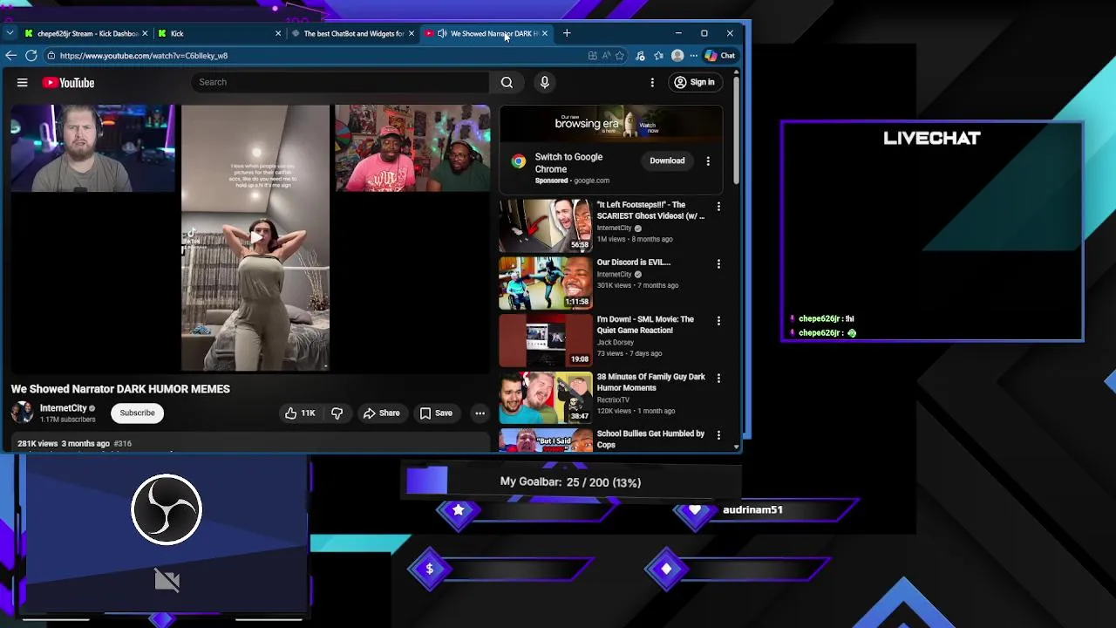Open menu for Scariest Ghost Videos item
1116x628 pixels.
[x=718, y=207]
